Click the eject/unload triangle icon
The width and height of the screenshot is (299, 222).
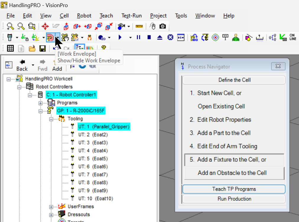click(x=160, y=37)
